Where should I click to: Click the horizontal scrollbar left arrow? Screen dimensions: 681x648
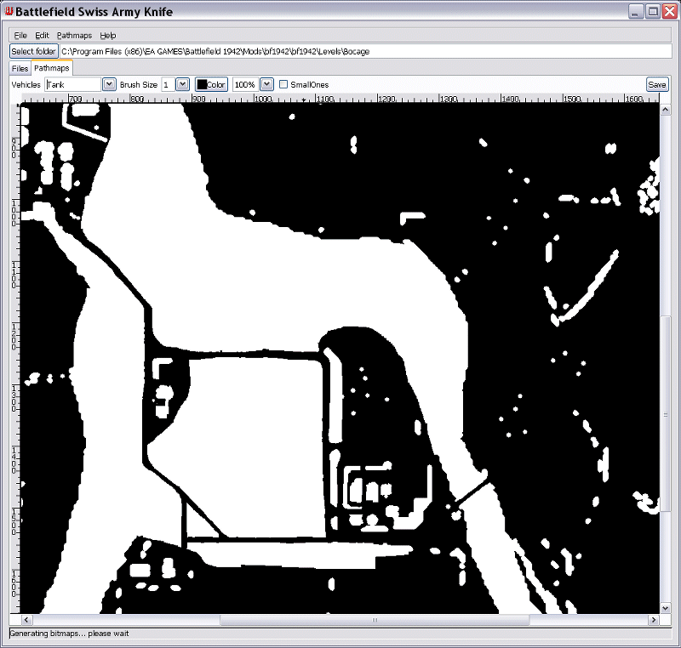[26, 620]
